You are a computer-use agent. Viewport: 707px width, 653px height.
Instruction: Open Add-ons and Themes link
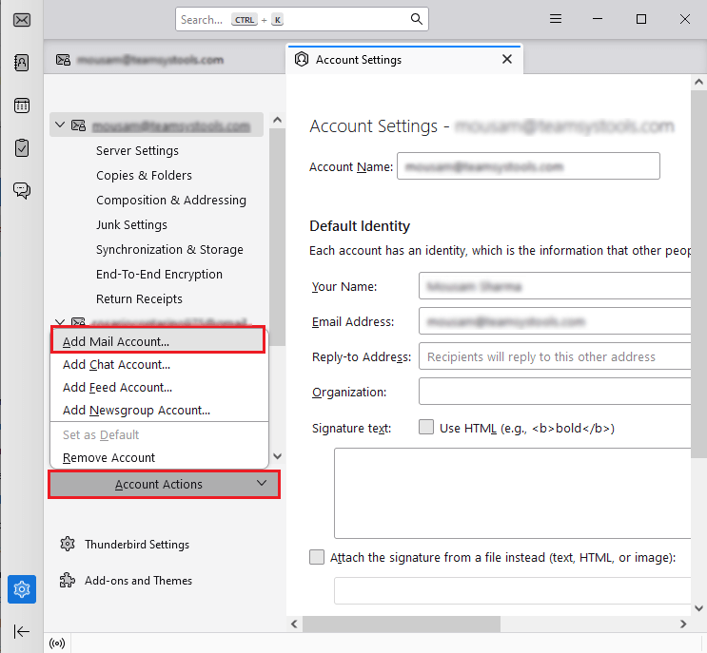pyautogui.click(x=138, y=581)
